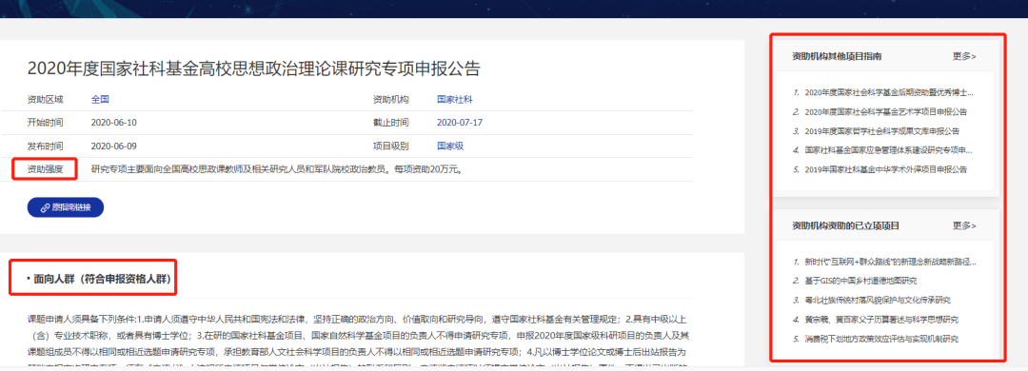
Task: Open 消费税下划地方政策效应评估与实现机制研究
Action: (881, 339)
